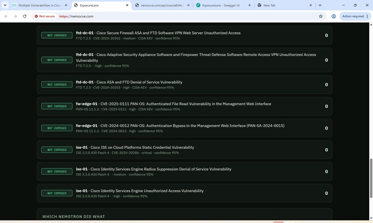Click NOT EXPOSED badge for CVE-2025-20362 row
The width and height of the screenshot is (373, 223).
tap(56, 36)
